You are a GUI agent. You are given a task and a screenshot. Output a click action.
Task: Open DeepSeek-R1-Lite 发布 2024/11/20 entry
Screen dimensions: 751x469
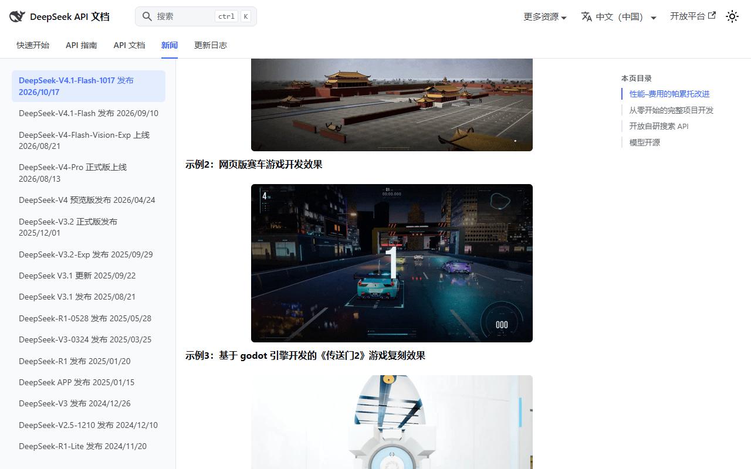point(89,446)
